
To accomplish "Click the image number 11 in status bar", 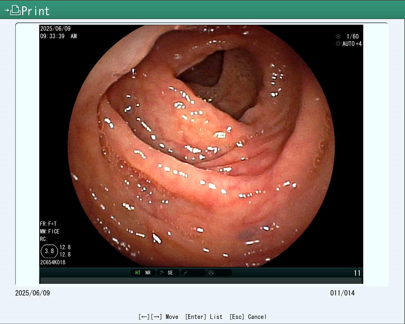I will click(x=357, y=273).
